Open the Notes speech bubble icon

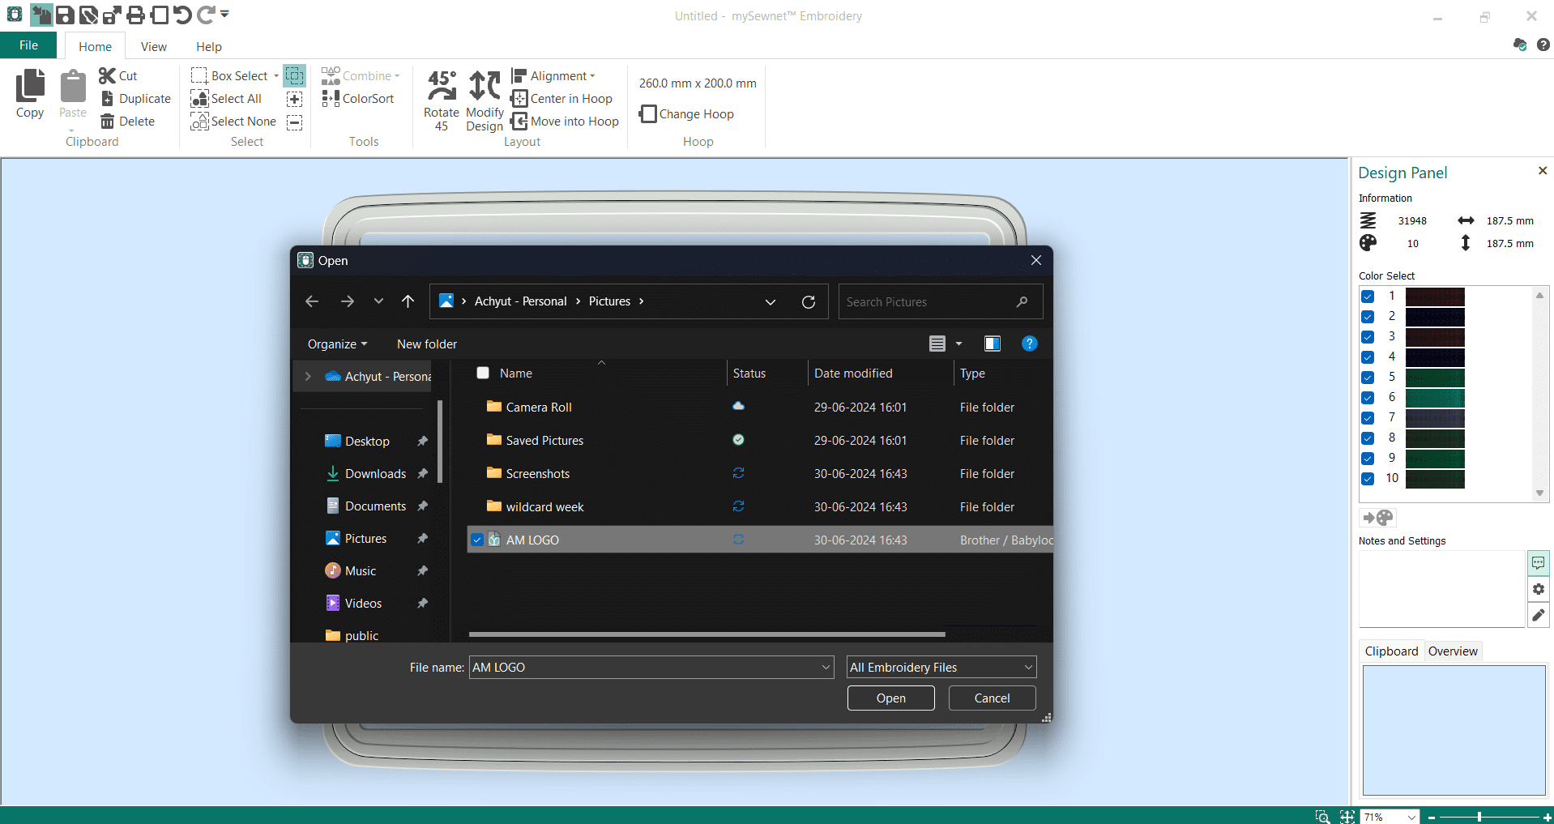[x=1538, y=563]
